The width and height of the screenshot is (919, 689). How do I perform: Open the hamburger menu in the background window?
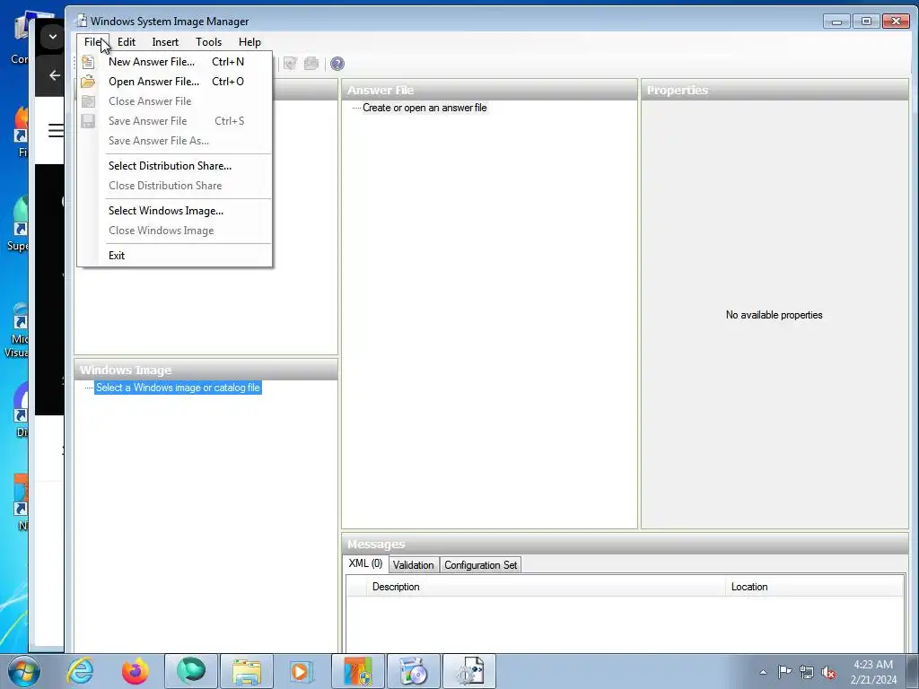pyautogui.click(x=57, y=130)
